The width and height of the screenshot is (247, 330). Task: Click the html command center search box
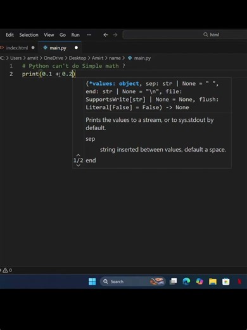coord(185,35)
